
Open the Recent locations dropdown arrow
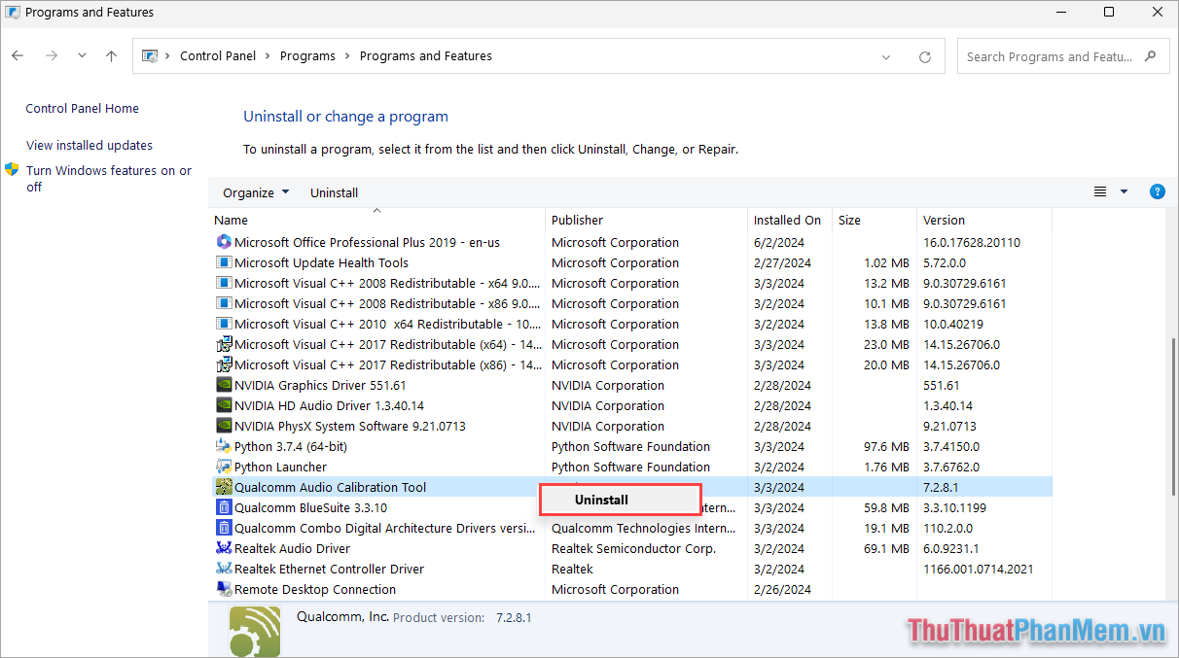click(82, 56)
